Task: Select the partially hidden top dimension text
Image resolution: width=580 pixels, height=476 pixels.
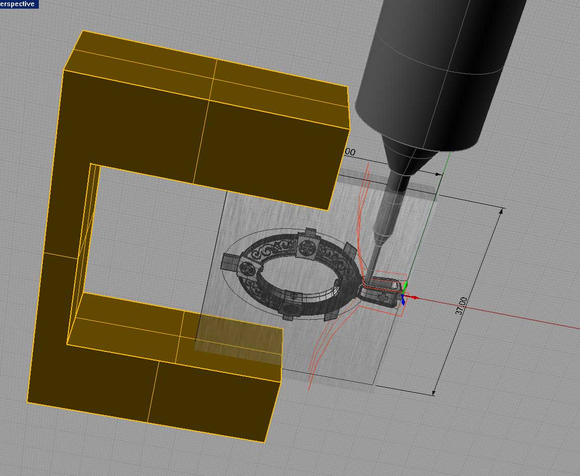Action: [349, 152]
